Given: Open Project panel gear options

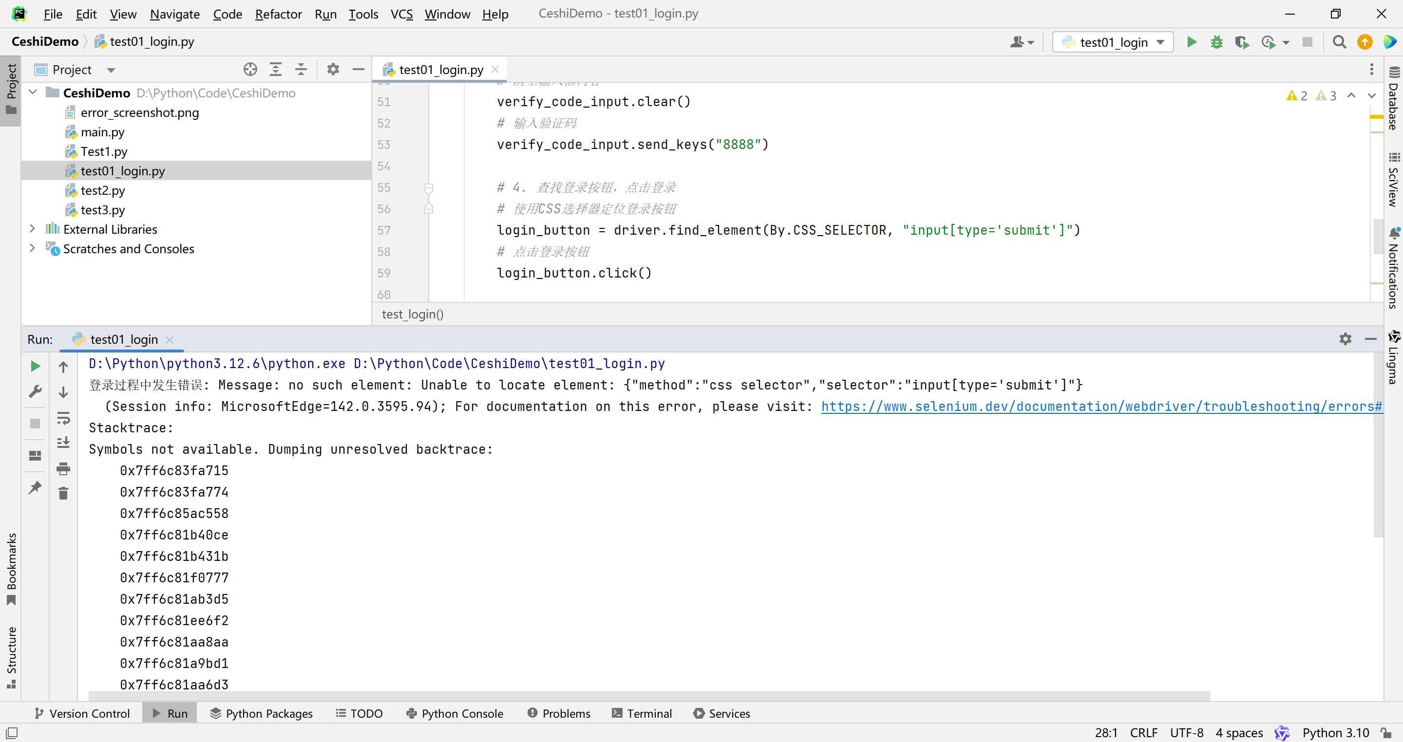Looking at the screenshot, I should click(333, 69).
